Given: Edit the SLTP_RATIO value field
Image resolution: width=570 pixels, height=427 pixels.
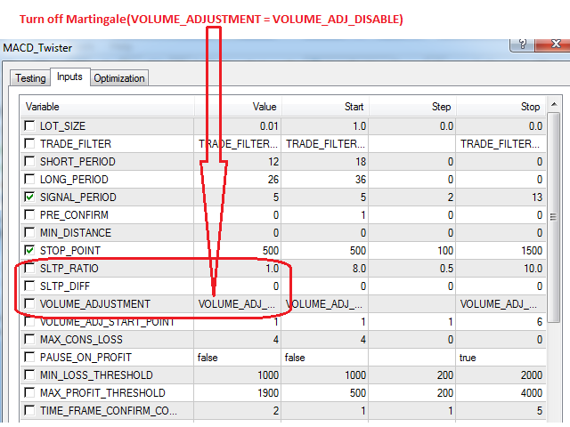Looking at the screenshot, I should click(237, 269).
